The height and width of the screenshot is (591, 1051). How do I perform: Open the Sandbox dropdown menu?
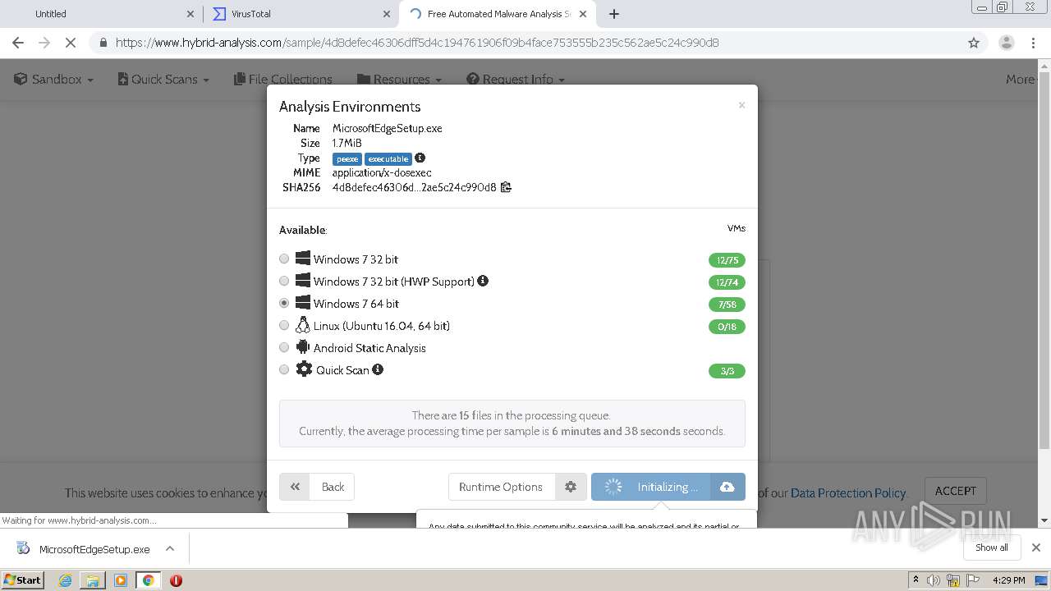(x=54, y=79)
